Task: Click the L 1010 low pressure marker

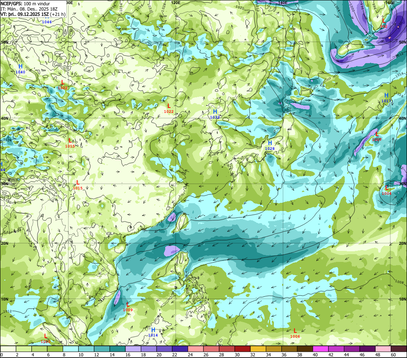Action: (46, 338)
